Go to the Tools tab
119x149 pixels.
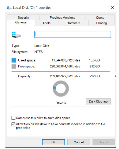pyautogui.click(x=46, y=23)
